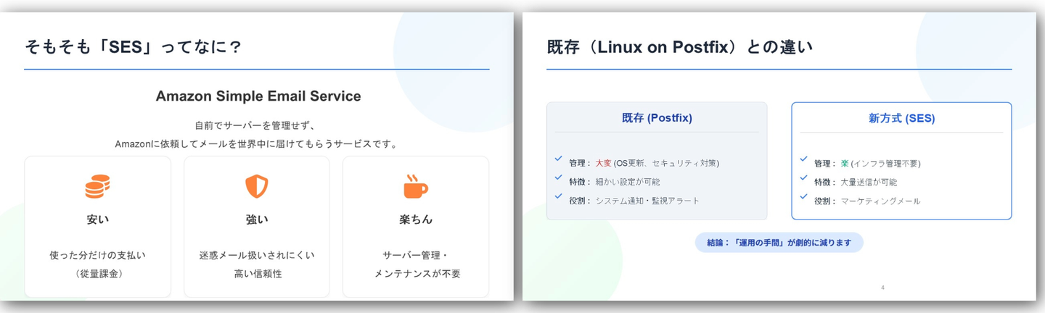Click the checkmark beside 管理：楽
This screenshot has width=1045, height=313.
803,159
